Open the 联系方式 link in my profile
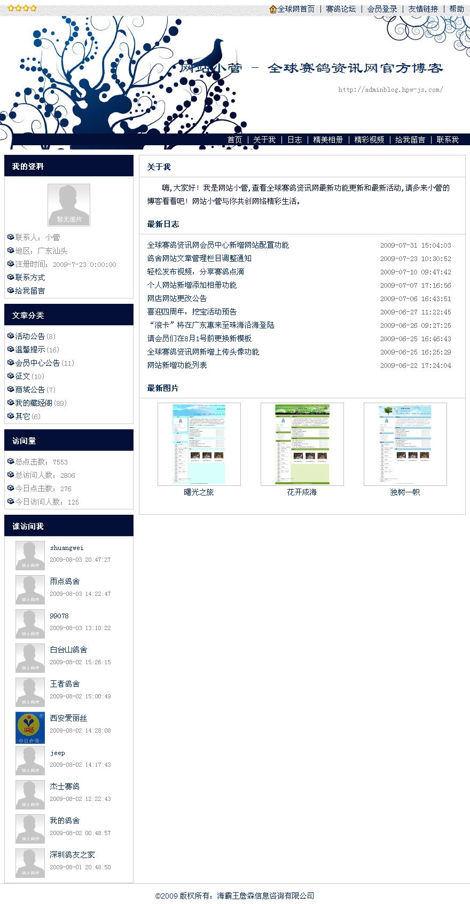The width and height of the screenshot is (470, 904). point(30,278)
